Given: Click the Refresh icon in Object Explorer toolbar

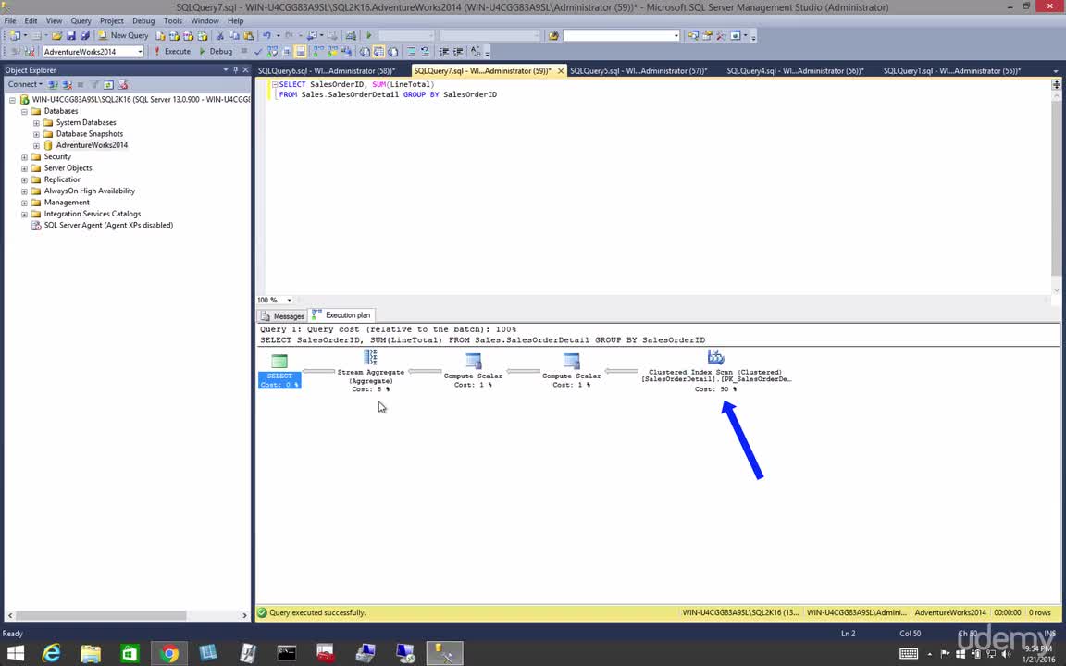Looking at the screenshot, I should coord(108,85).
